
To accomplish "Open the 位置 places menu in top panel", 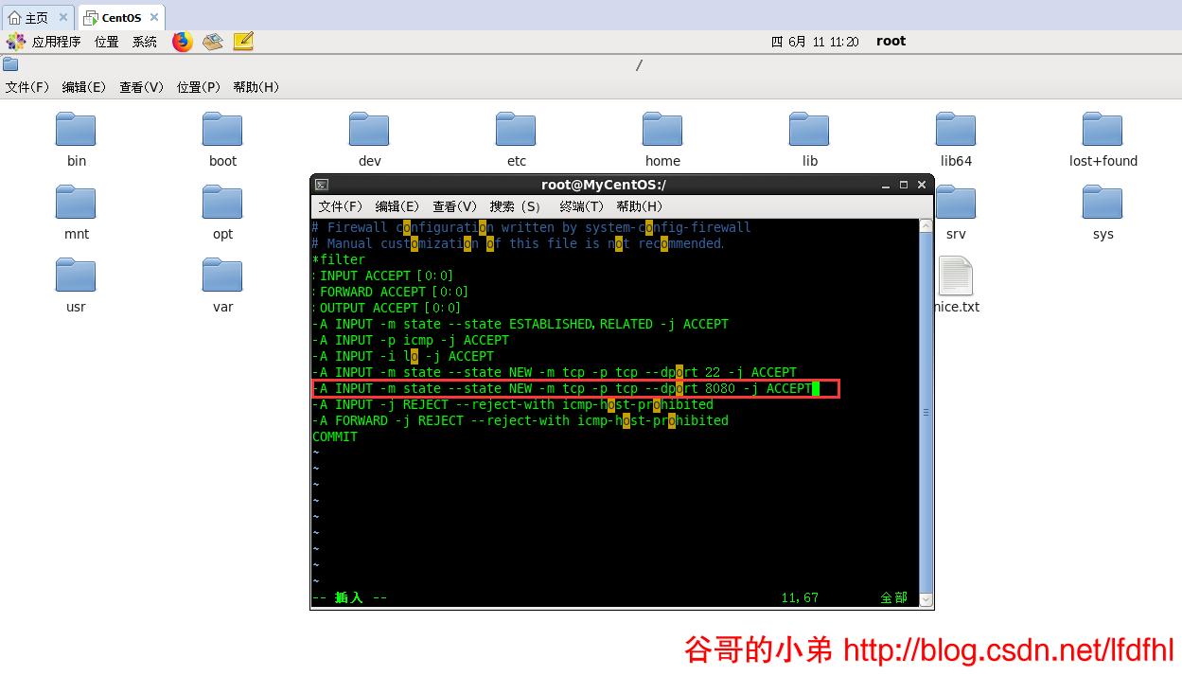I will point(107,42).
